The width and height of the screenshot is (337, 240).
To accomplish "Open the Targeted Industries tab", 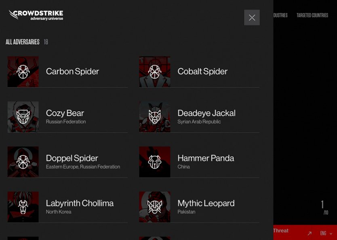I will [281, 15].
